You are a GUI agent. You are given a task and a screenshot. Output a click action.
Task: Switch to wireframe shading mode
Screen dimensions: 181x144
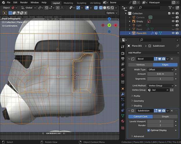click(101, 8)
